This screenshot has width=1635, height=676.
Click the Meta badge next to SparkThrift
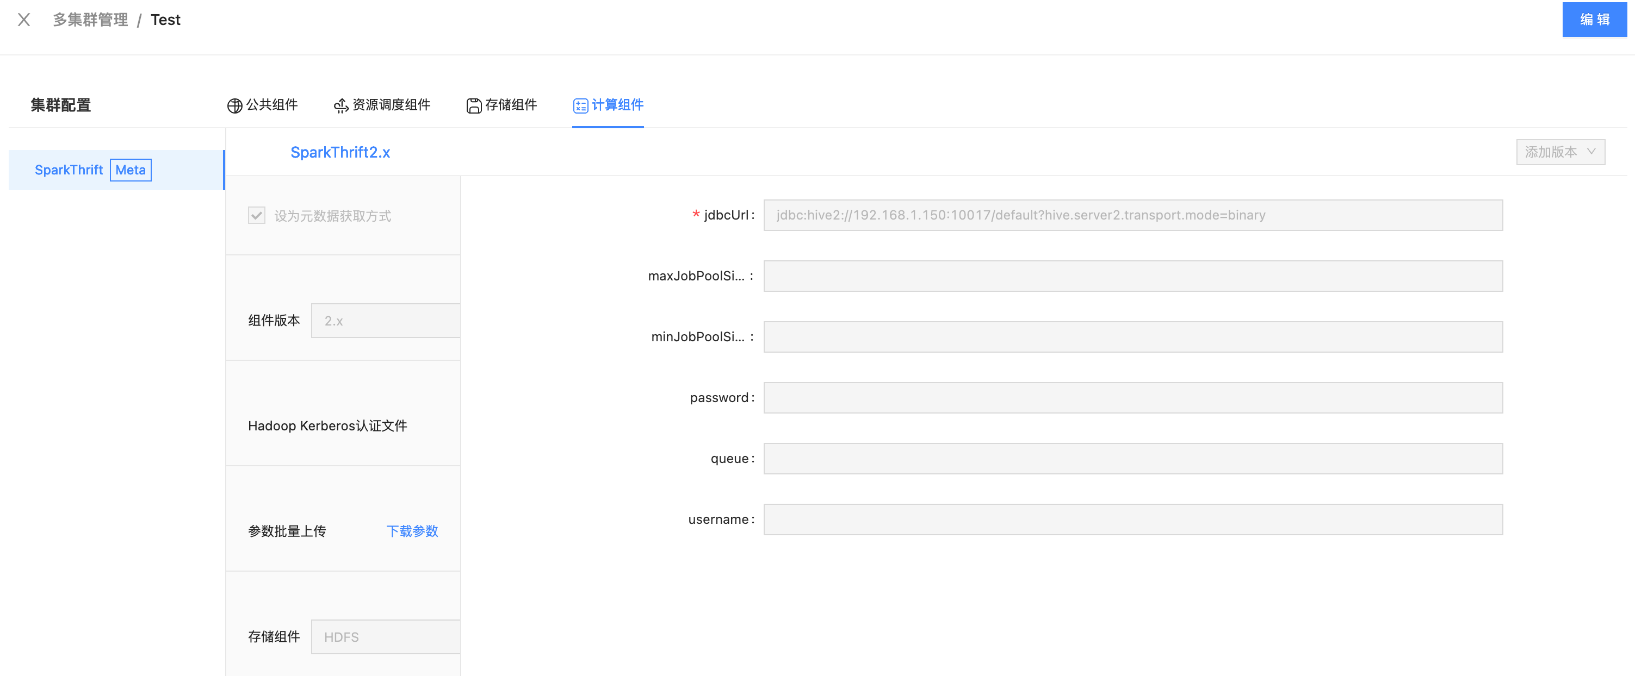[130, 170]
